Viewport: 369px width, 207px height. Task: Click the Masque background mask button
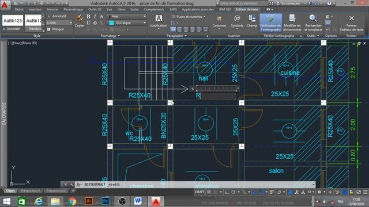[55, 29]
